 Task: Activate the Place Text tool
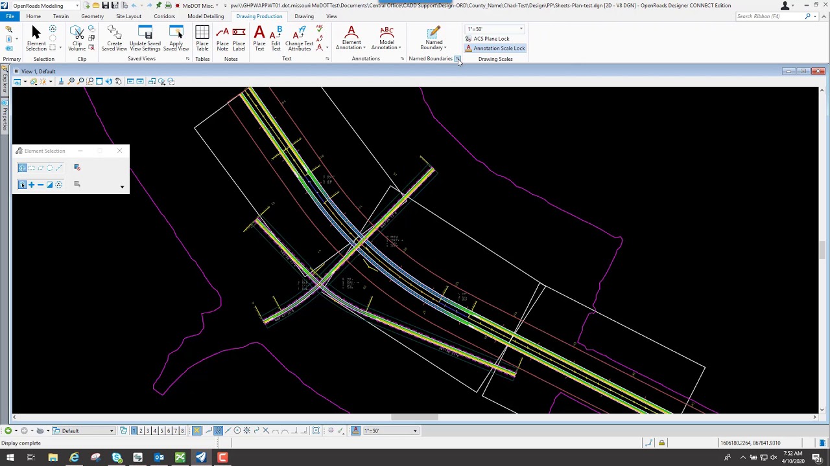[259, 38]
